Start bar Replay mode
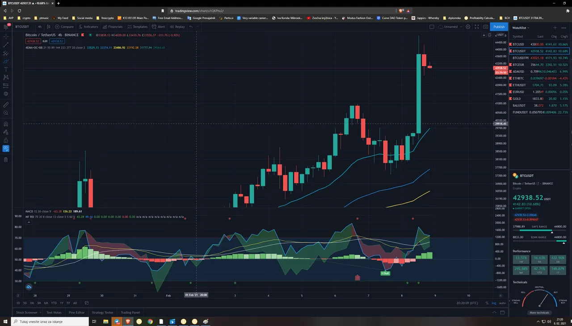The height and width of the screenshot is (326, 572). click(x=177, y=27)
